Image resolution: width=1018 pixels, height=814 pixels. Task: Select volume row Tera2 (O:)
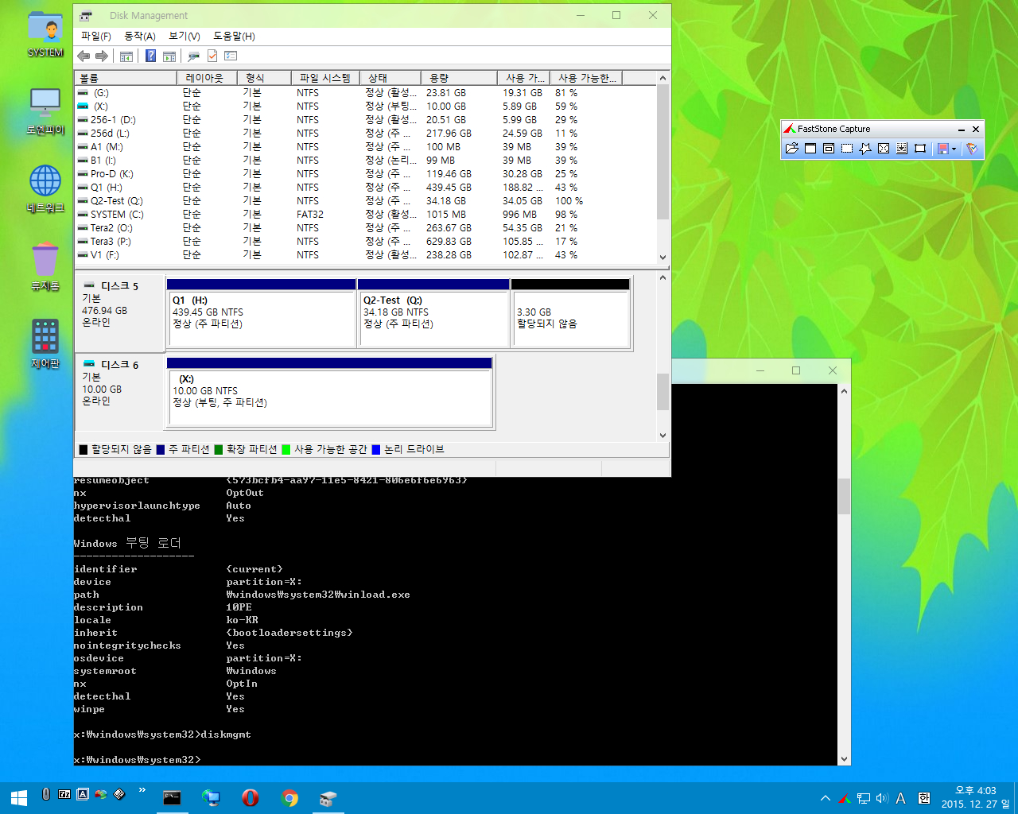click(366, 228)
